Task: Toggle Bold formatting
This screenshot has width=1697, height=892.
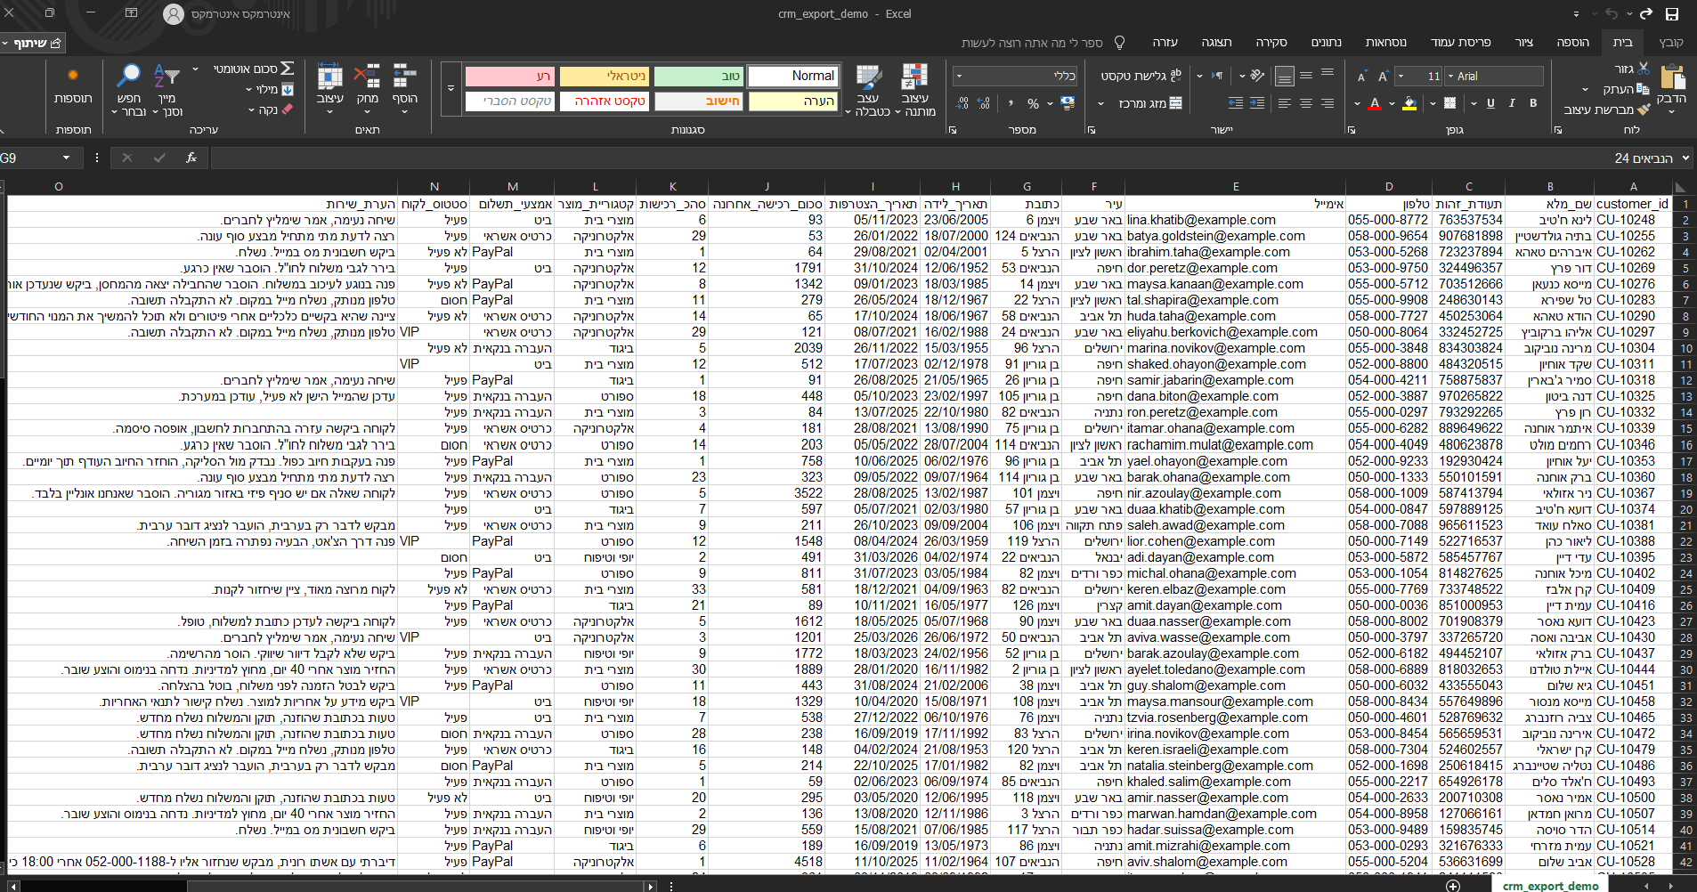Action: point(1533,103)
